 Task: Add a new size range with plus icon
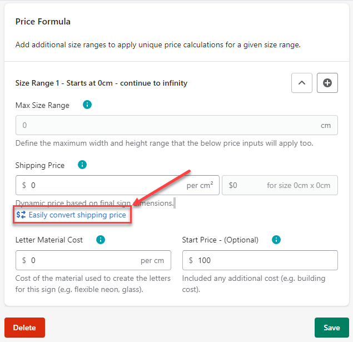(x=327, y=83)
